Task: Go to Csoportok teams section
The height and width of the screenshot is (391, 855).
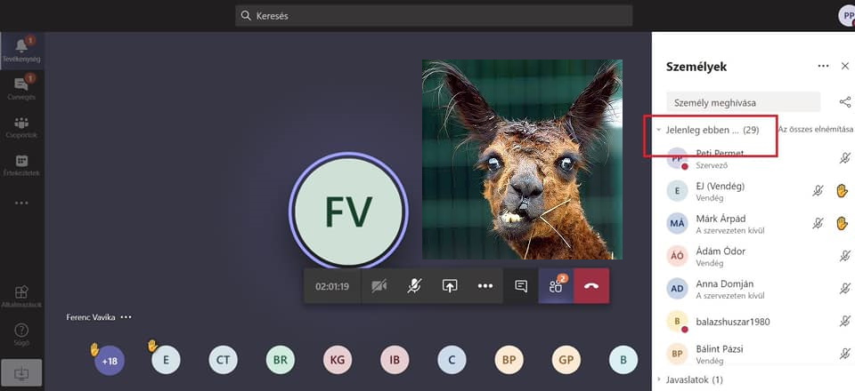Action: [x=21, y=127]
